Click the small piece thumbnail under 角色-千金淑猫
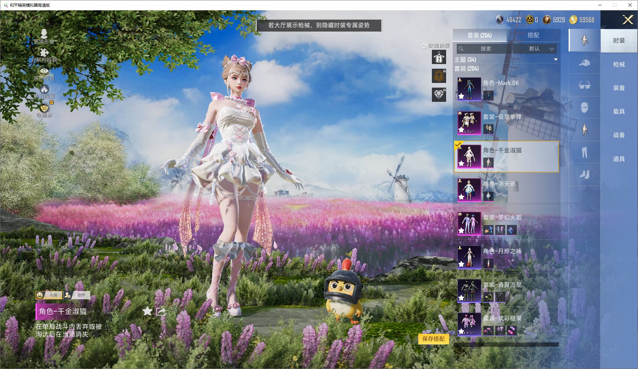 pyautogui.click(x=488, y=163)
